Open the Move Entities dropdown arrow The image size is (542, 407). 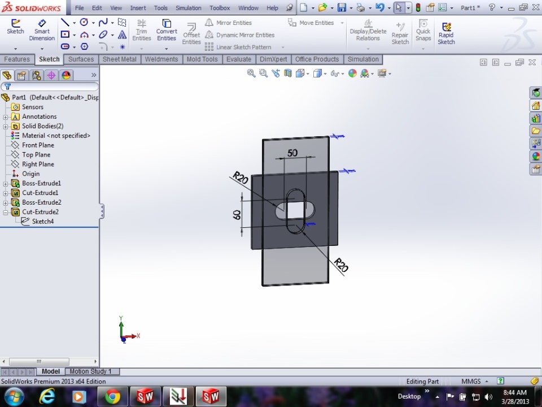tap(342, 23)
